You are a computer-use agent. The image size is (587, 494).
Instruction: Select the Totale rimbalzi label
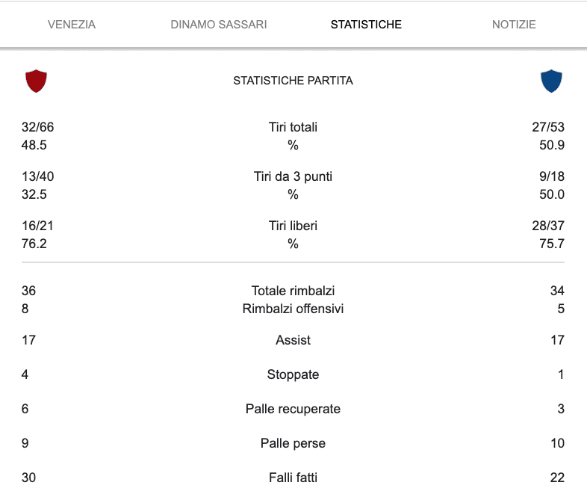pos(293,291)
